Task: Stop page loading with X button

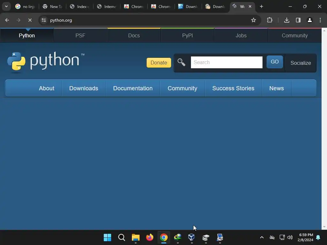Action: (30, 20)
